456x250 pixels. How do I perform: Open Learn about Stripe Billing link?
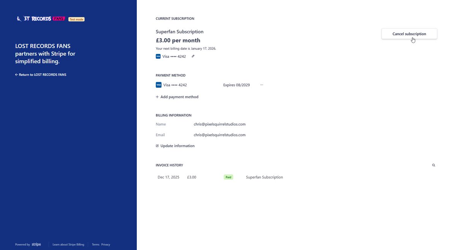pos(68,245)
